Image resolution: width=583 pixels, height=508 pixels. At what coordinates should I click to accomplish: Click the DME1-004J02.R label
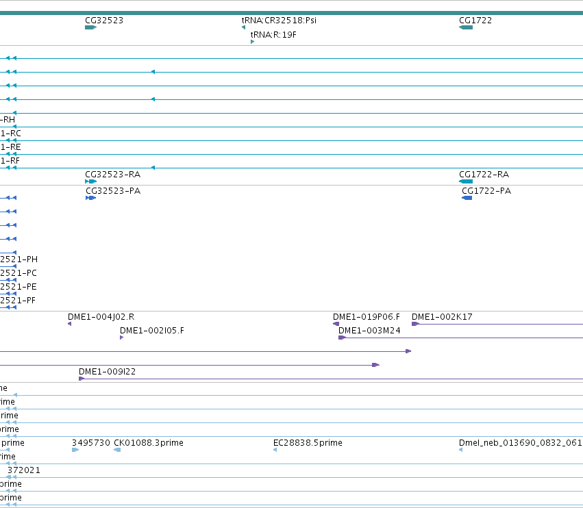point(101,317)
